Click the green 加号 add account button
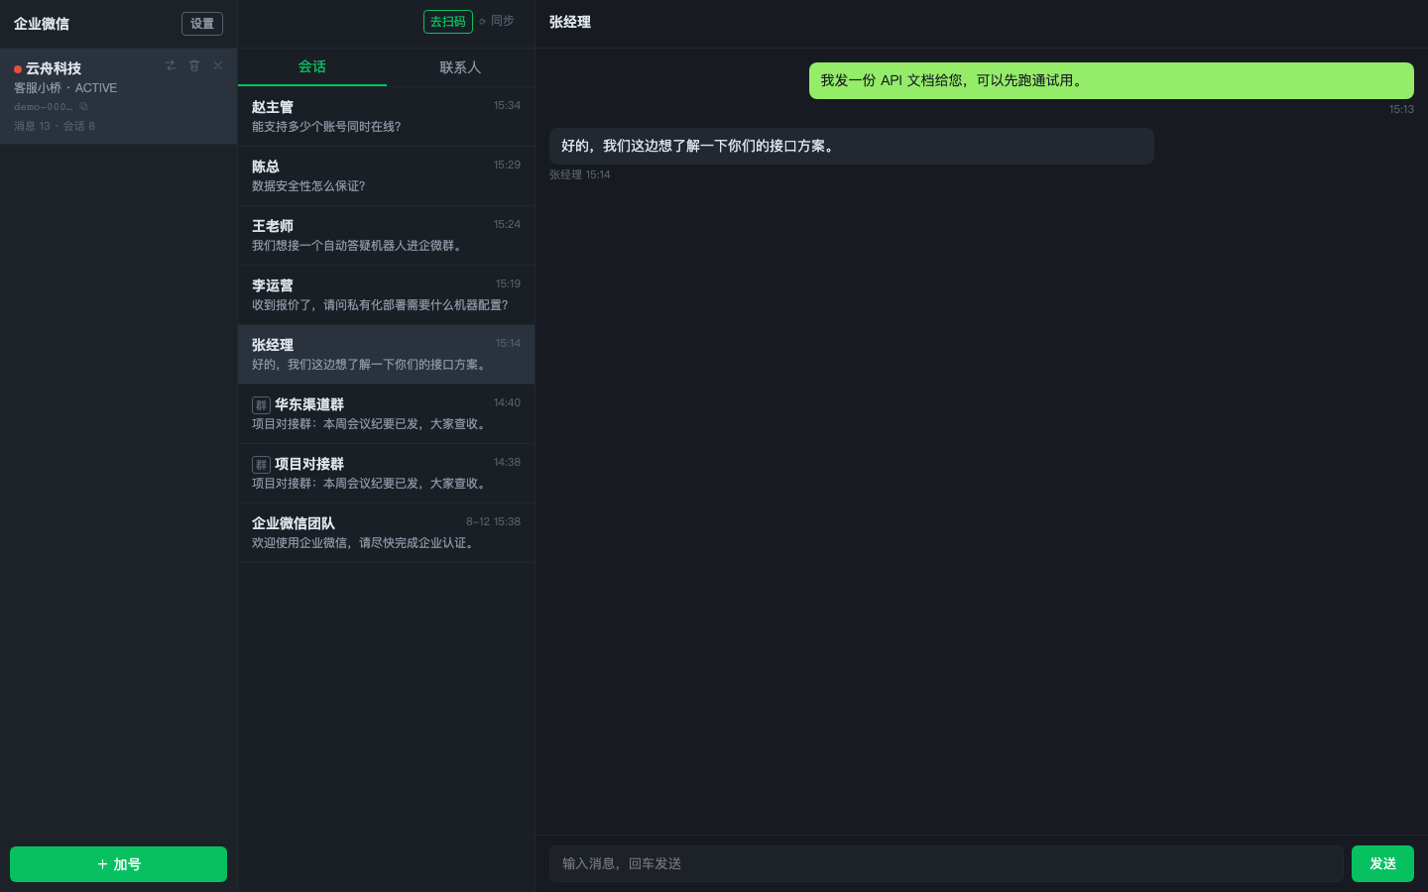Screen dimensions: 1428x892 [x=118, y=864]
